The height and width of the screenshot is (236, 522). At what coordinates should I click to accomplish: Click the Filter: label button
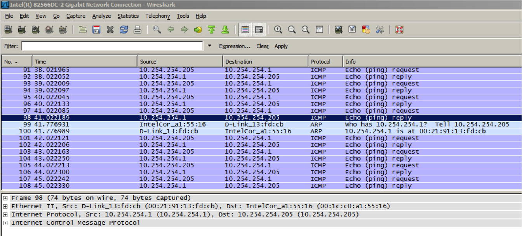click(11, 46)
